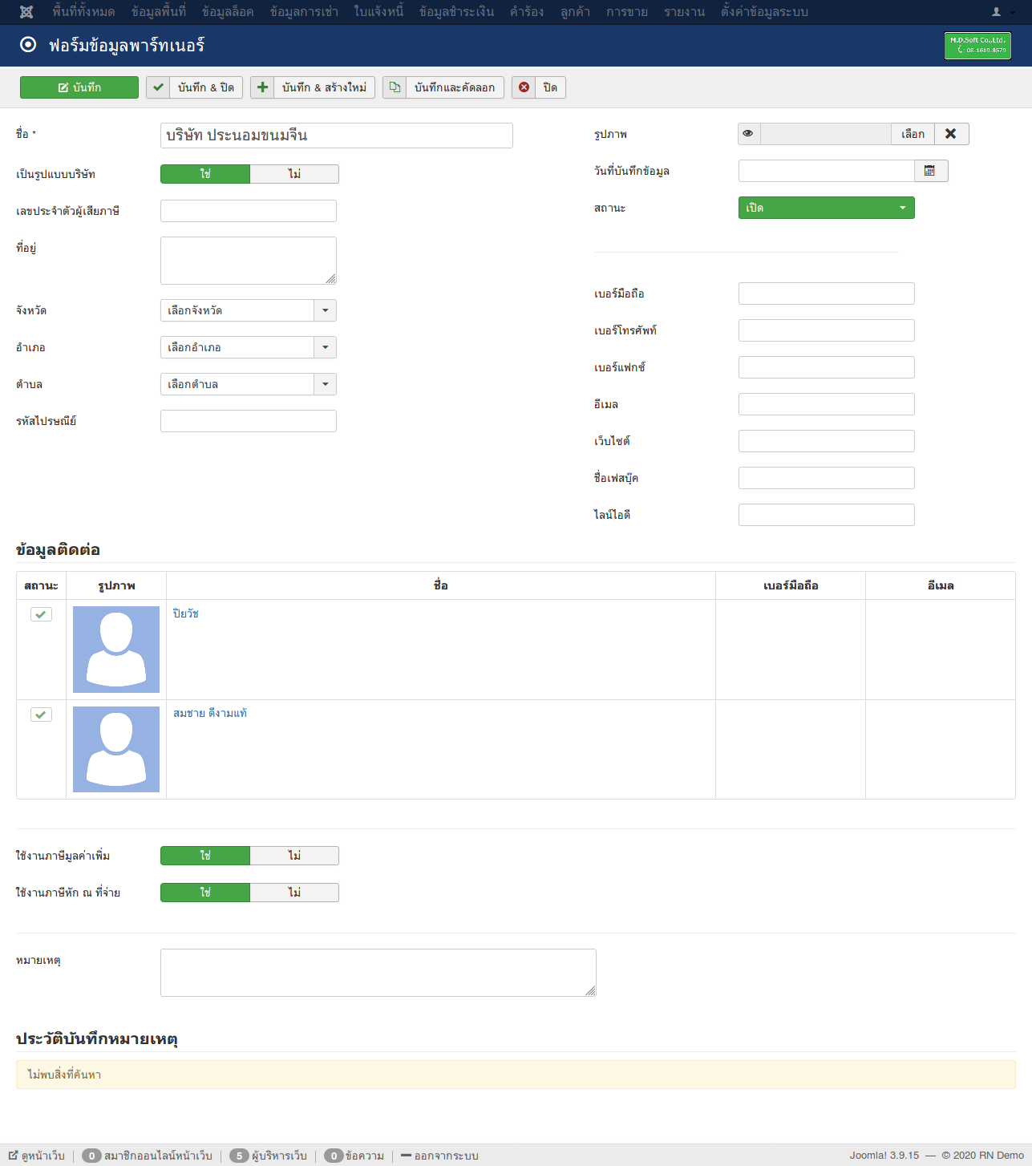Click into the หมายเหตุ notes textarea

pos(378,973)
